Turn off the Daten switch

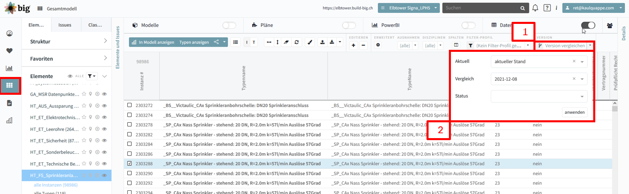pyautogui.click(x=588, y=25)
